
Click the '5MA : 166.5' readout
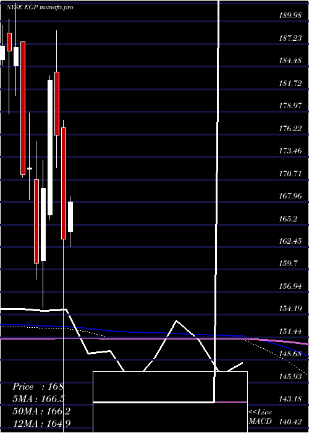tap(38, 399)
